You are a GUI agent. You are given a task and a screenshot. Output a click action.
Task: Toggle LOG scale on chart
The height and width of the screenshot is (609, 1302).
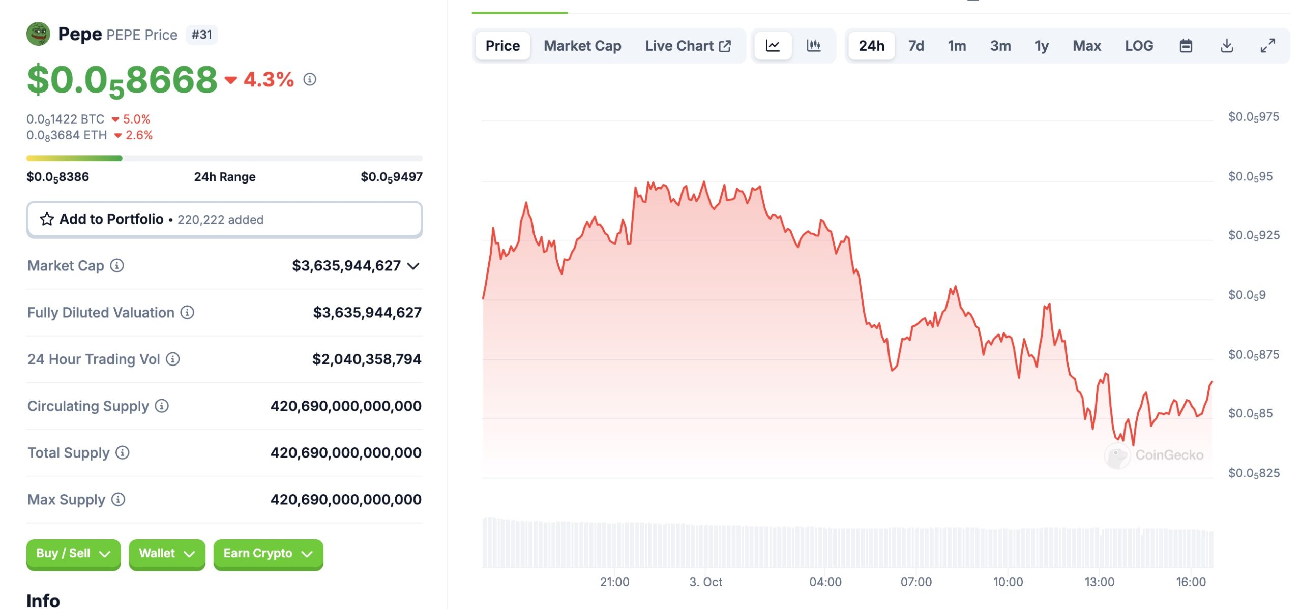point(1139,46)
